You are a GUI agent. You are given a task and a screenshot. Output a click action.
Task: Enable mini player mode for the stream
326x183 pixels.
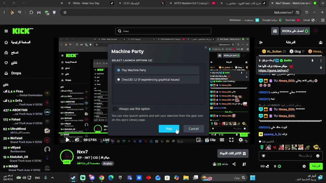click(x=198, y=140)
